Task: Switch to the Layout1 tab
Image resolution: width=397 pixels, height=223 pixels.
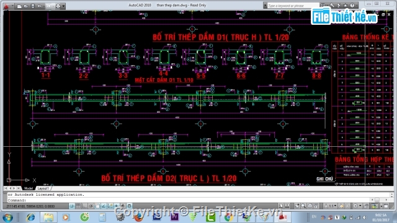Action: [43, 188]
